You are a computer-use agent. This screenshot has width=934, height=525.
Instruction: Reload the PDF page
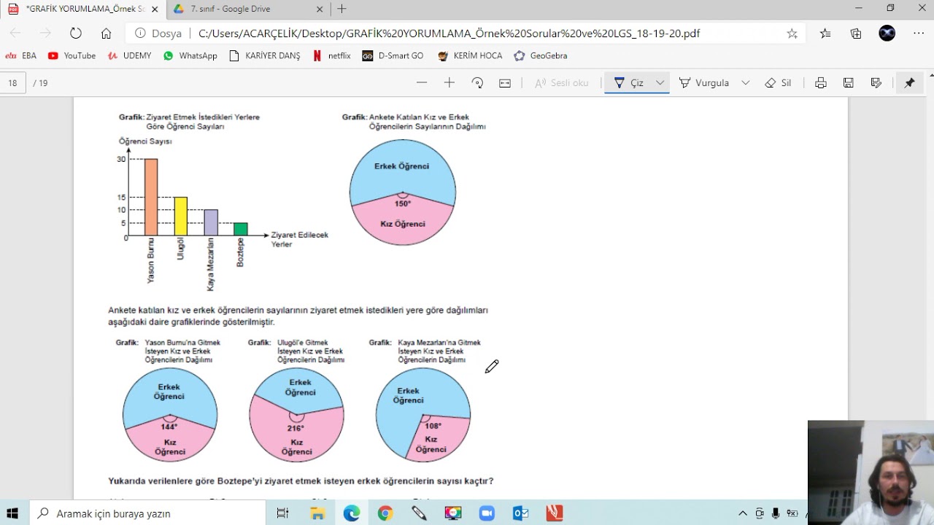coord(76,34)
